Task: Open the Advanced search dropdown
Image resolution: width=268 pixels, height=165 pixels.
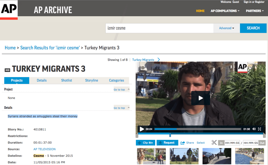Action: [226, 28]
